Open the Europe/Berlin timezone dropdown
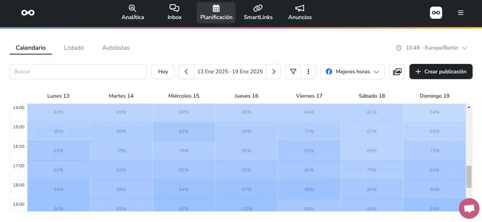 click(432, 48)
